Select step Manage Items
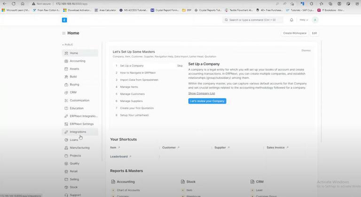The width and height of the screenshot is (361, 197). pyautogui.click(x=129, y=87)
